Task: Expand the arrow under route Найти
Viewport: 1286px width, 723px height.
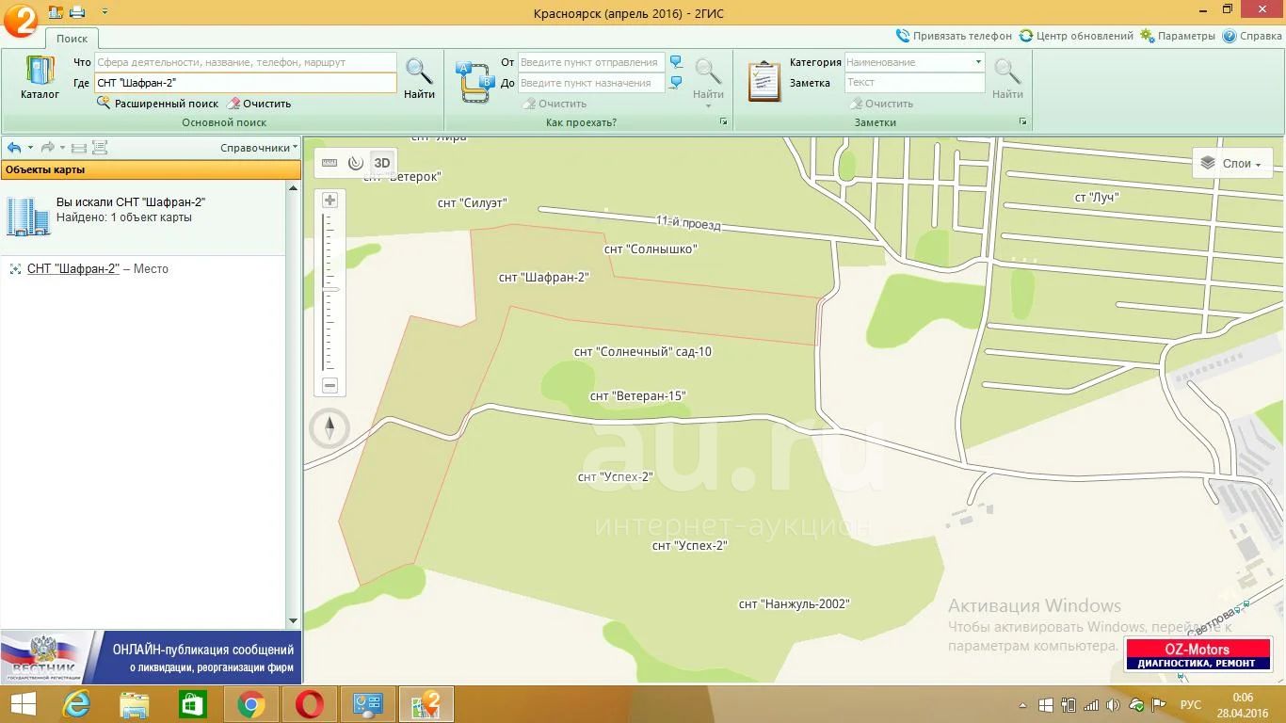Action: tap(708, 105)
